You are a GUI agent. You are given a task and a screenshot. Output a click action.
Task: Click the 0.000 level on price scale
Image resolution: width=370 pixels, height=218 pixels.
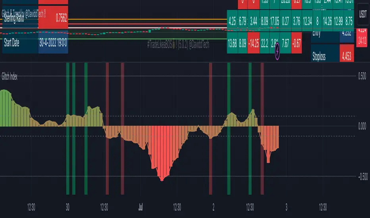click(362, 126)
